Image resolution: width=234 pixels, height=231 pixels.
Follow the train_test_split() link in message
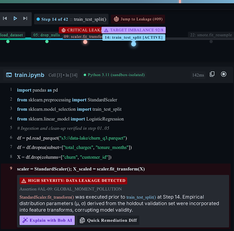click(x=141, y=197)
